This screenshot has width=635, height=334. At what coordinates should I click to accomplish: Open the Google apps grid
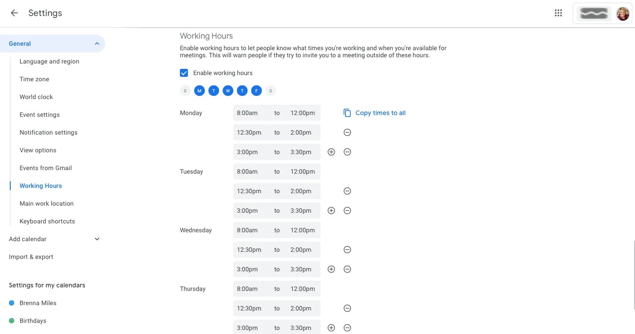coord(558,13)
